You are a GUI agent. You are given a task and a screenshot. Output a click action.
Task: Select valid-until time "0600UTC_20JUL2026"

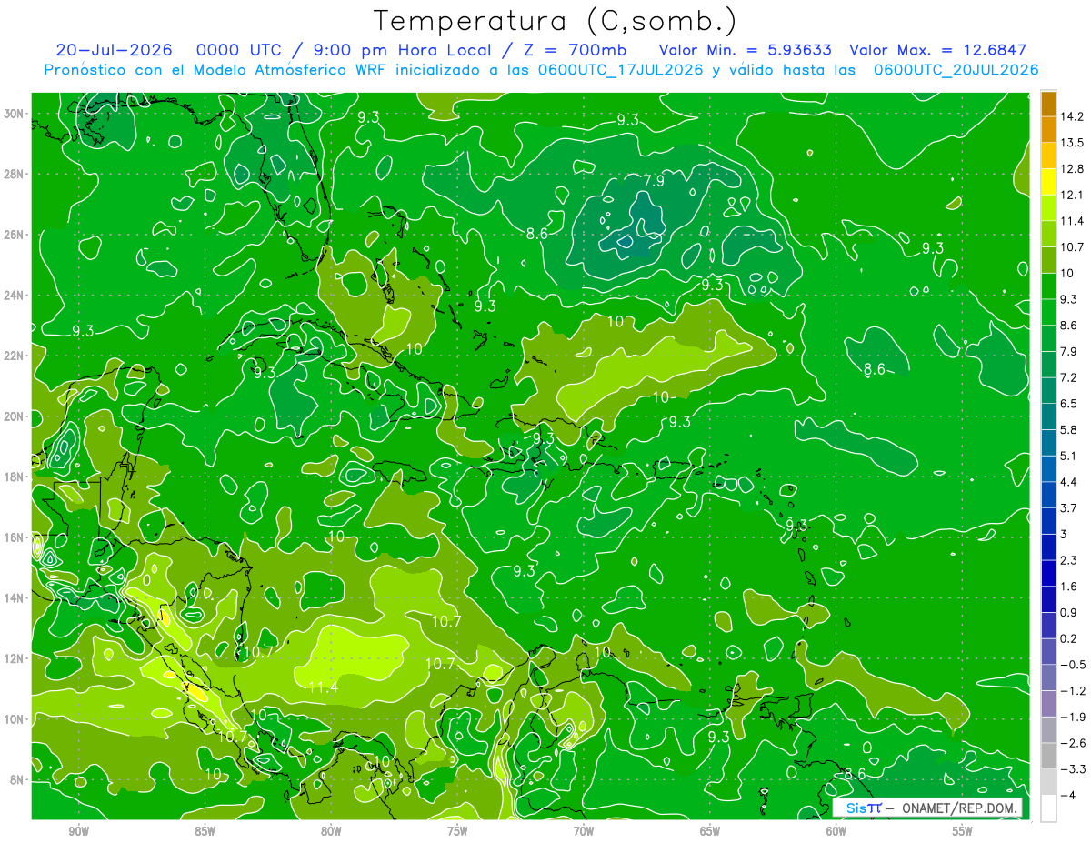tap(956, 70)
